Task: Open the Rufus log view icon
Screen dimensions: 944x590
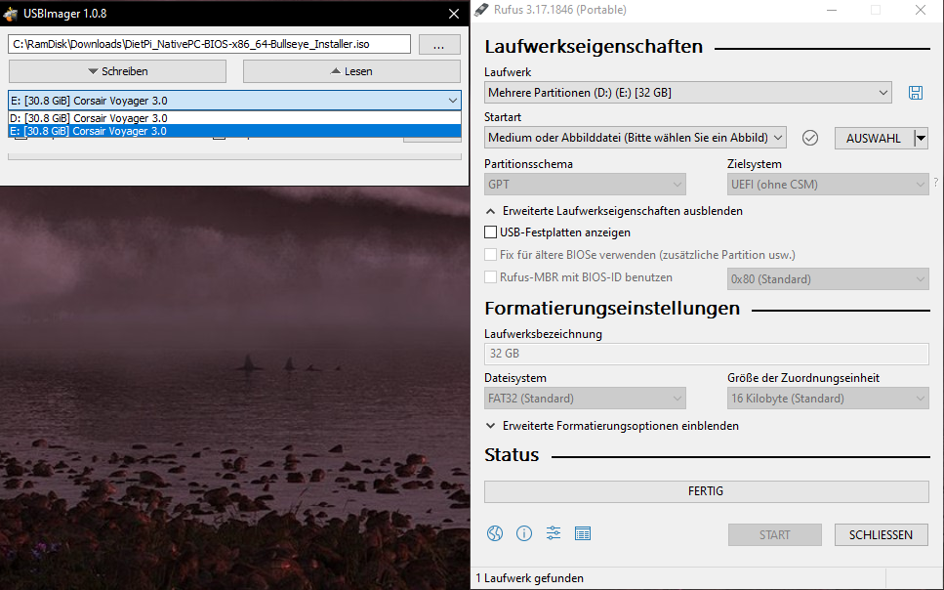Action: (x=582, y=533)
